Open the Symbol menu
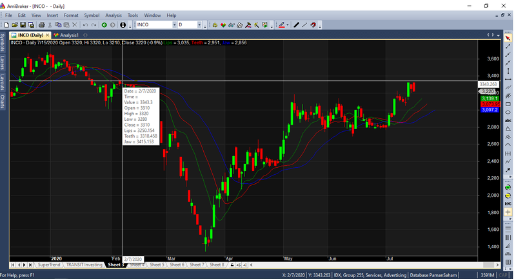 pos(92,15)
